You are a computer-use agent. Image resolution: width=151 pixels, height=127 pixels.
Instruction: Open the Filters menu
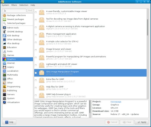click(14, 5)
